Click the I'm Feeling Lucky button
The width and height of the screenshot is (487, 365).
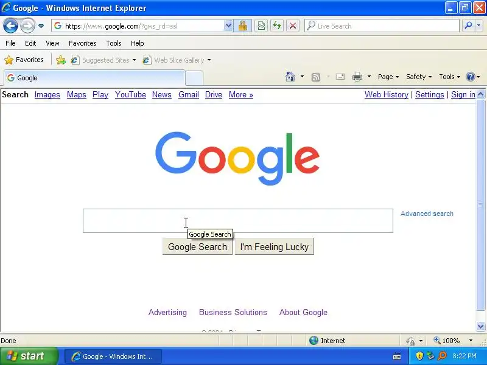coord(275,247)
